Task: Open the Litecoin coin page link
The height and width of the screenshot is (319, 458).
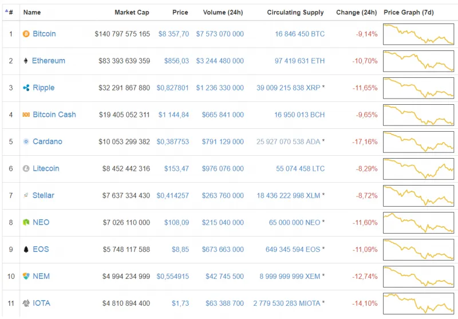Action: (x=46, y=168)
